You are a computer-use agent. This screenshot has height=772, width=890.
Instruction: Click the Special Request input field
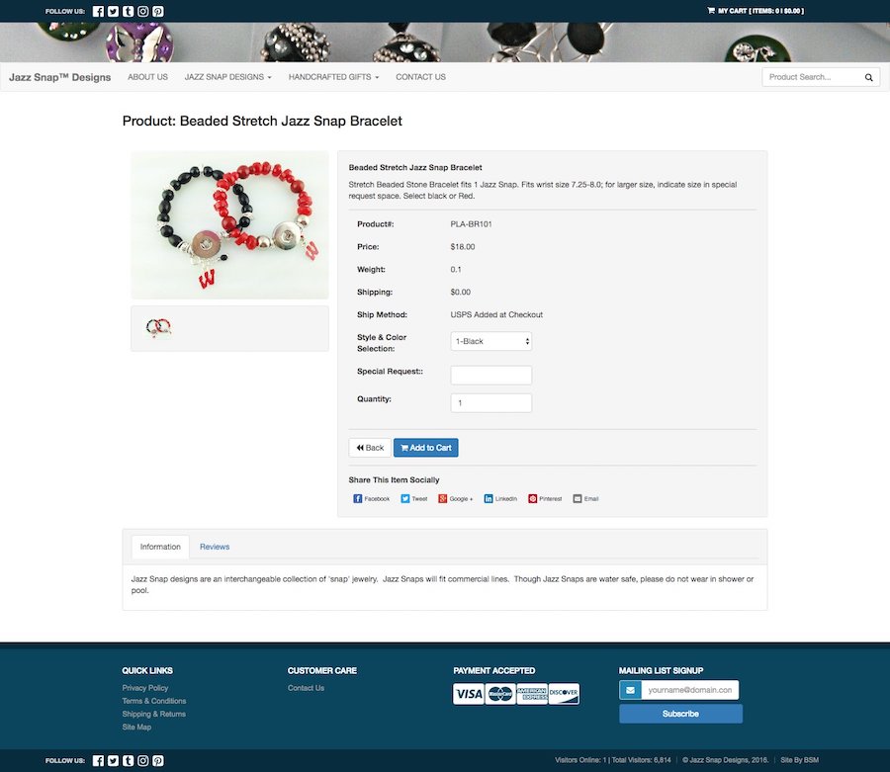[x=490, y=375]
